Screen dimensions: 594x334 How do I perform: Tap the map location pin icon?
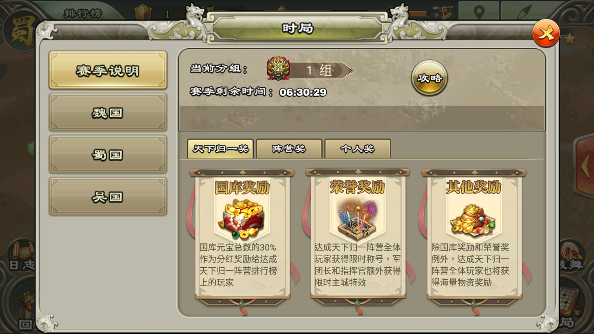pos(478,11)
